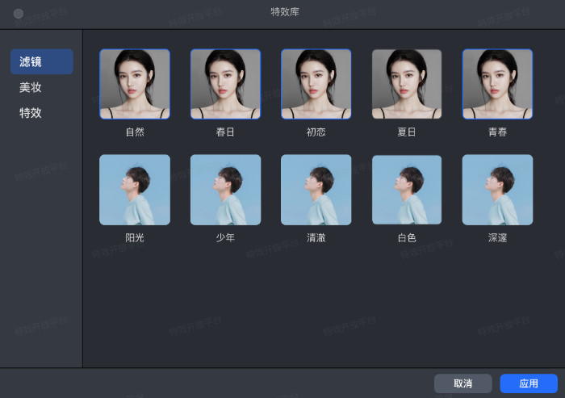Open the 特效 category

coord(31,113)
